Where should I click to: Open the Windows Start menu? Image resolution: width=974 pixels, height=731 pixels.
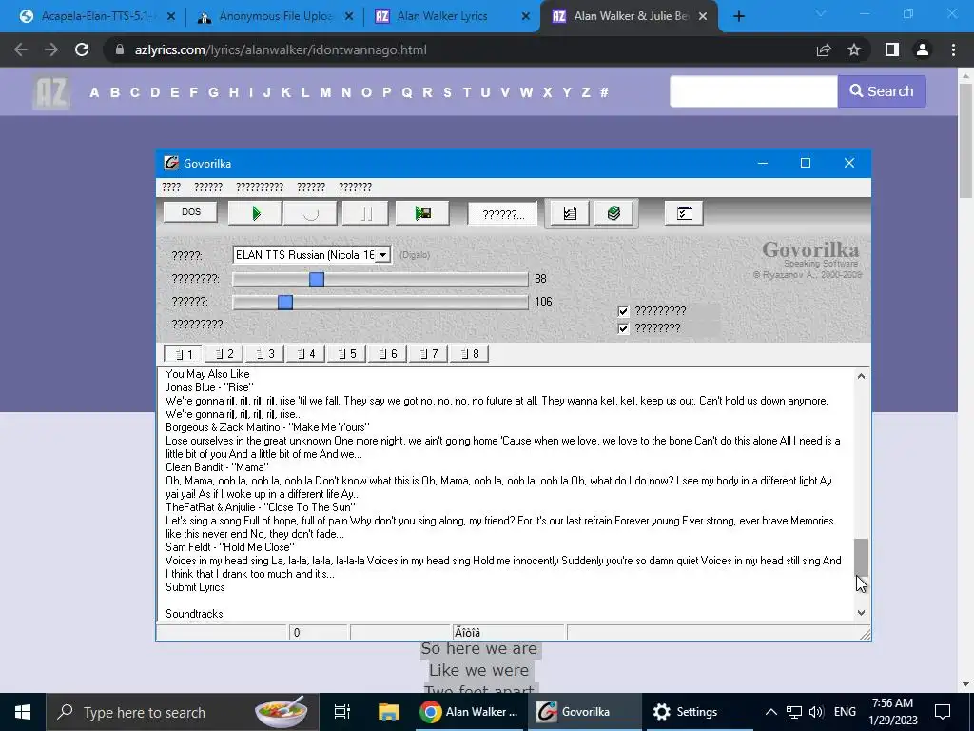[x=23, y=712]
